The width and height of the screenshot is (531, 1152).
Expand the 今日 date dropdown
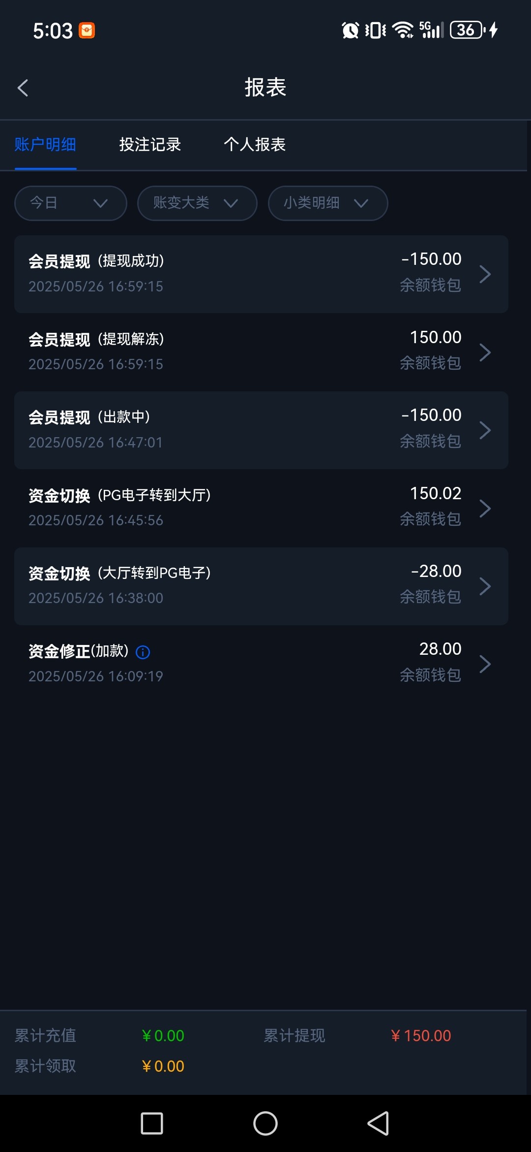coord(71,203)
